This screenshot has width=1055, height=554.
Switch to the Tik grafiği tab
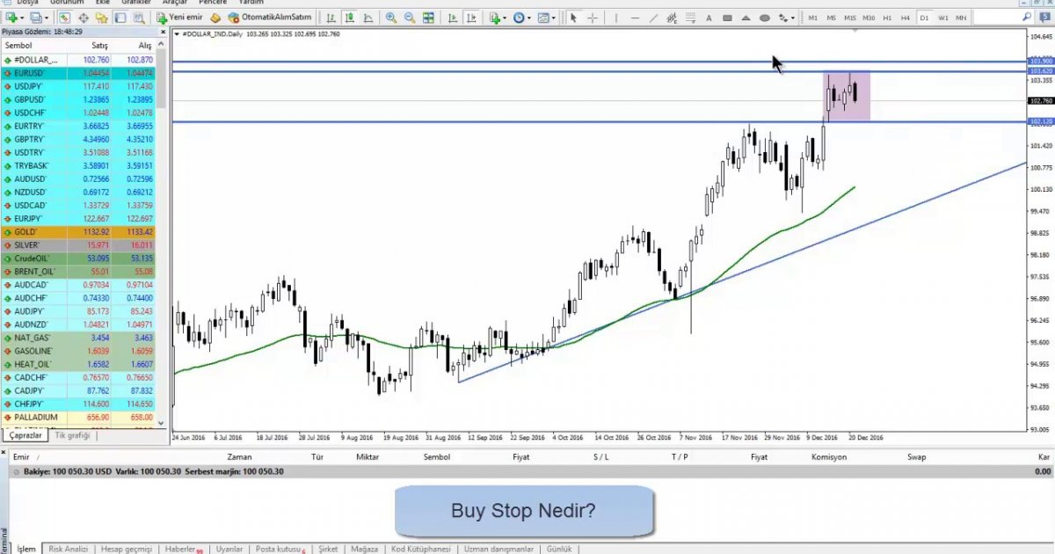pyautogui.click(x=72, y=435)
